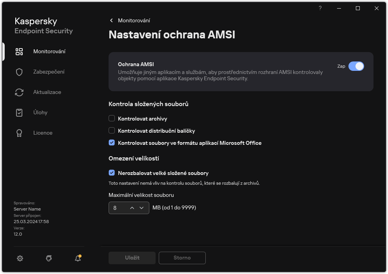Enable Kontrolovat archivy checkbox
388x274 pixels.
pyautogui.click(x=112, y=119)
